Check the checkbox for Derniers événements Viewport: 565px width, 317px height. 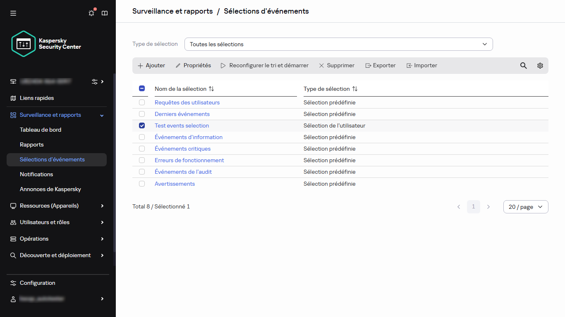pyautogui.click(x=142, y=114)
